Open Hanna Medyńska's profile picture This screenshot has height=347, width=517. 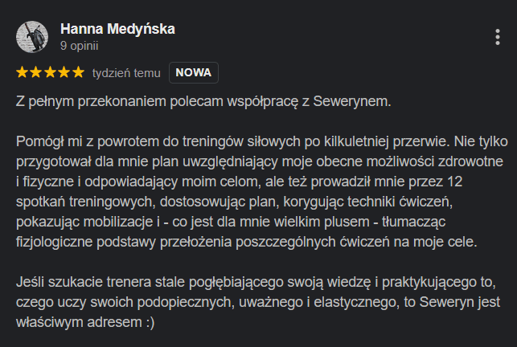(x=32, y=37)
